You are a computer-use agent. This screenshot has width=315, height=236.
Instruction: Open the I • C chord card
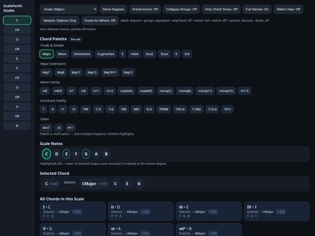pyautogui.click(x=72, y=212)
